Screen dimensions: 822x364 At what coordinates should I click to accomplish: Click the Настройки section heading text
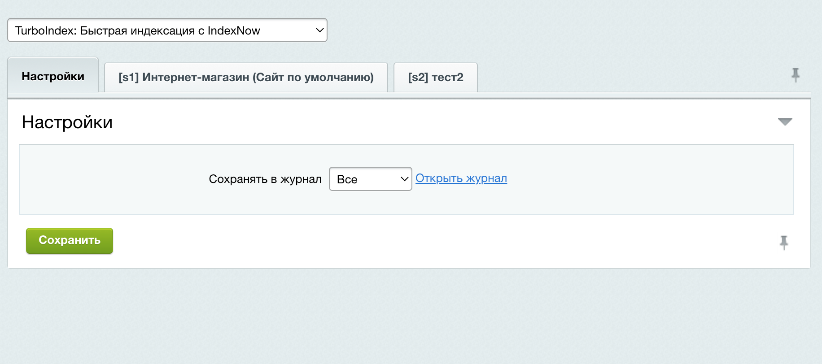(67, 122)
